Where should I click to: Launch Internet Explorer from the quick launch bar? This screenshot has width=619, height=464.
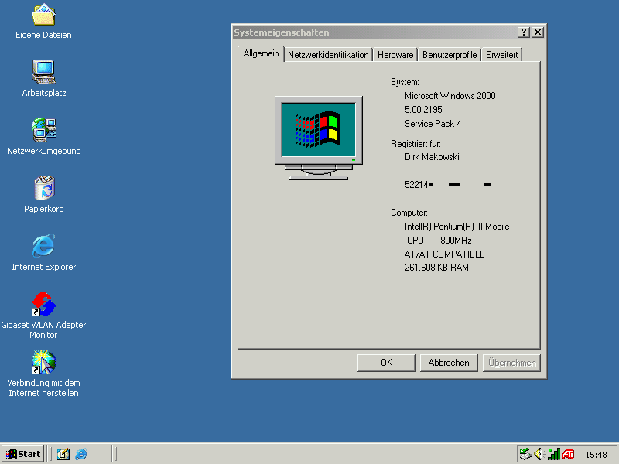coord(81,454)
